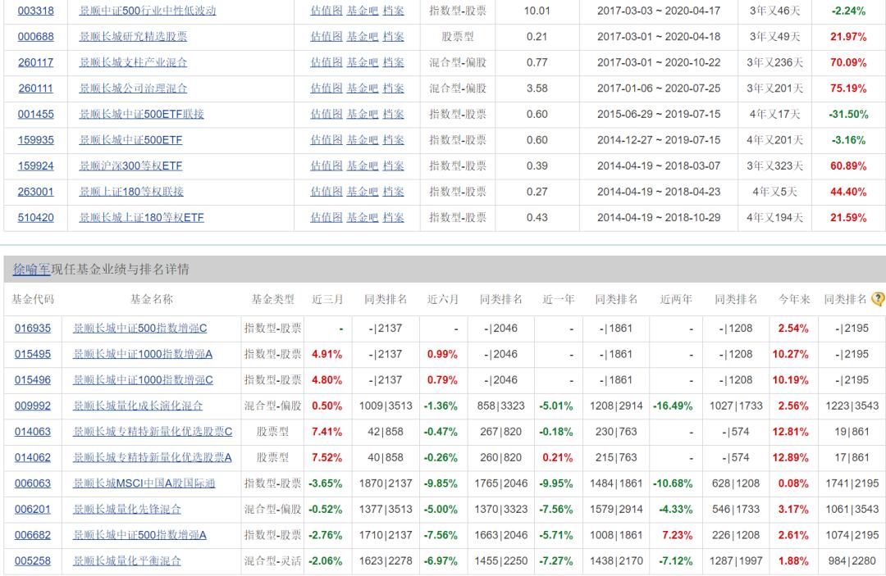Click fund code 159924
The height and width of the screenshot is (576, 886).
(35, 166)
